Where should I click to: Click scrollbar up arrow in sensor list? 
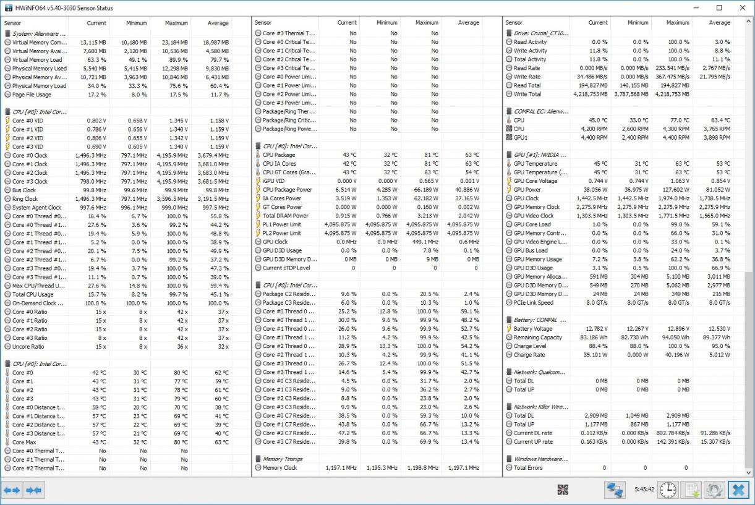[x=749, y=22]
